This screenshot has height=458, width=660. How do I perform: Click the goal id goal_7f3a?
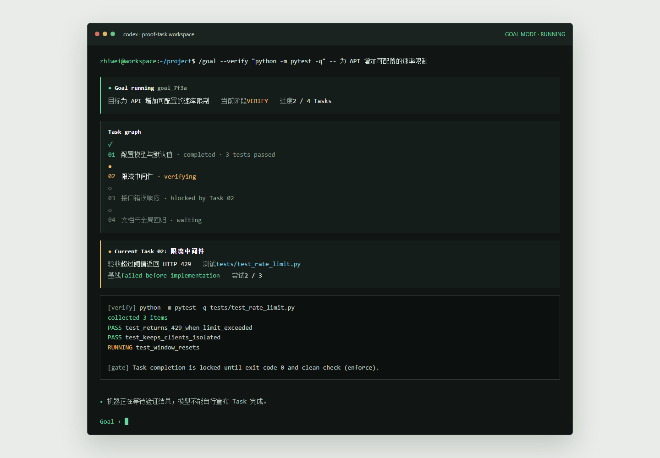pyautogui.click(x=172, y=88)
